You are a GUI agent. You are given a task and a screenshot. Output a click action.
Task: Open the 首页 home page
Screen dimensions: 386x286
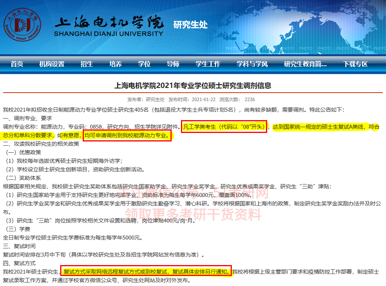[x=16, y=64]
